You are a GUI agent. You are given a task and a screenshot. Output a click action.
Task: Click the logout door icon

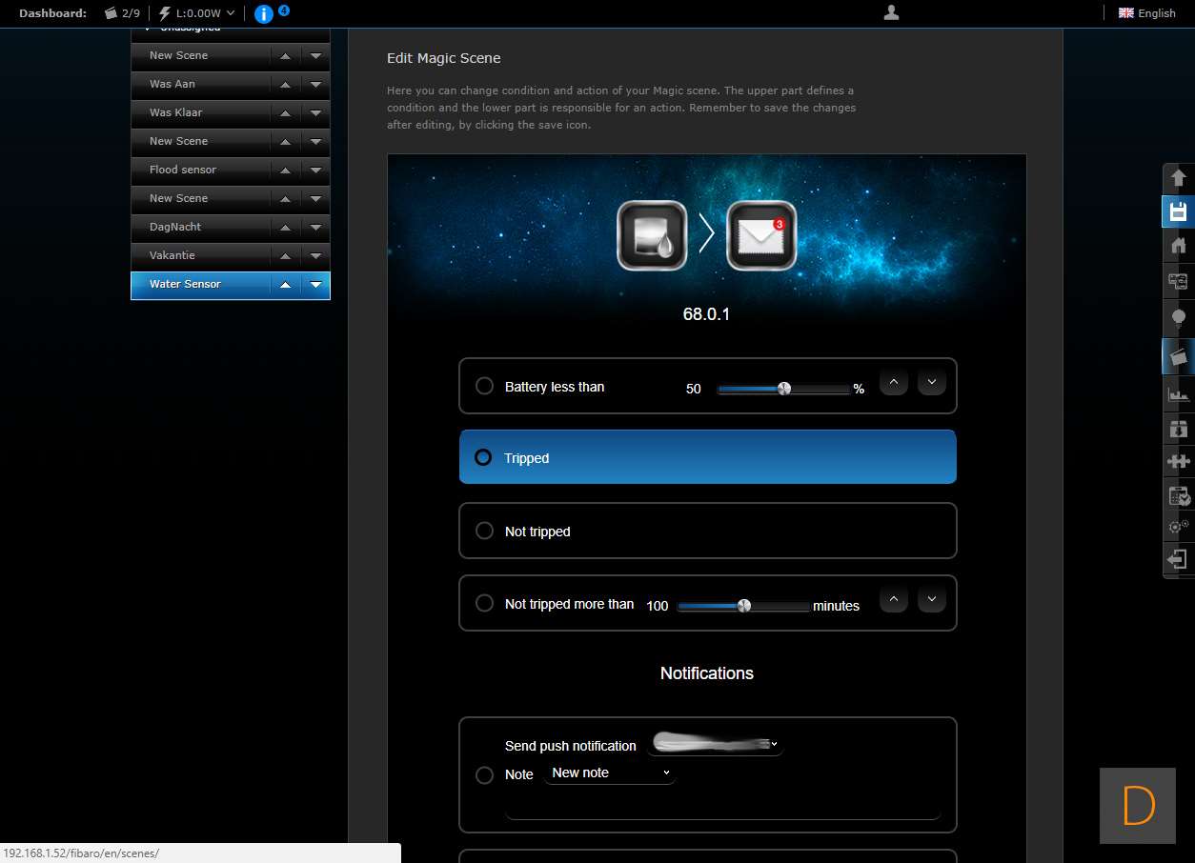pyautogui.click(x=1178, y=559)
